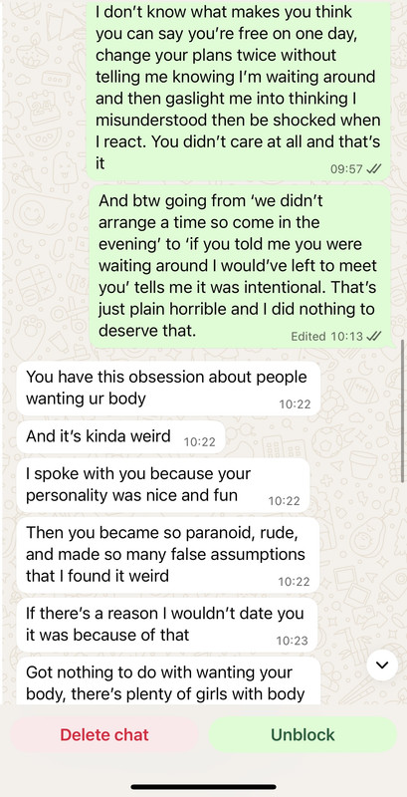This screenshot has width=407, height=797.
Task: Select the 'Then you became so paranoid' message
Action: (168, 555)
